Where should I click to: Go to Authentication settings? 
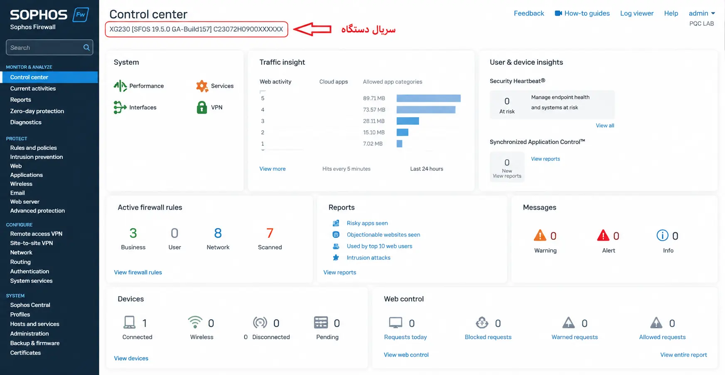point(30,271)
